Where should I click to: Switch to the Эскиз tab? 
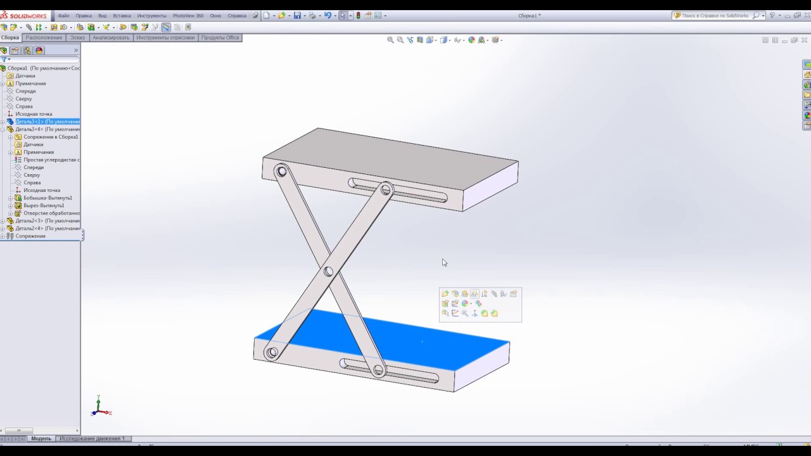tap(77, 37)
